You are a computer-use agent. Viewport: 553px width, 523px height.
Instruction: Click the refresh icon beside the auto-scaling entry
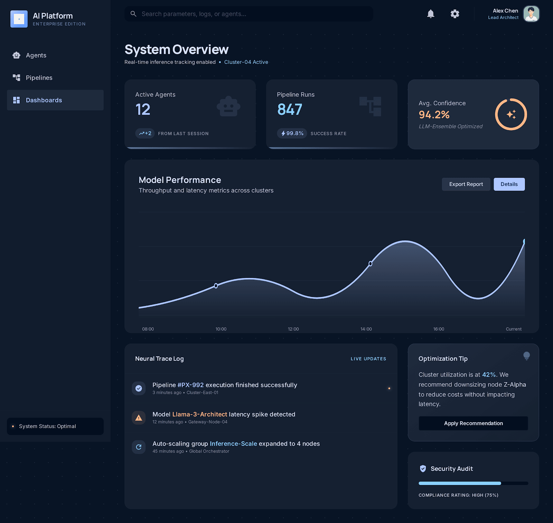(139, 447)
